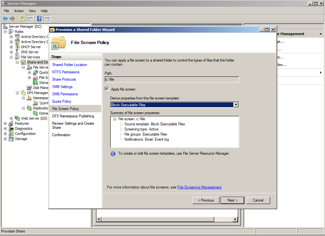Collapse the Management actions pane header arrow
325x236 pixels.
pyautogui.click(x=321, y=34)
